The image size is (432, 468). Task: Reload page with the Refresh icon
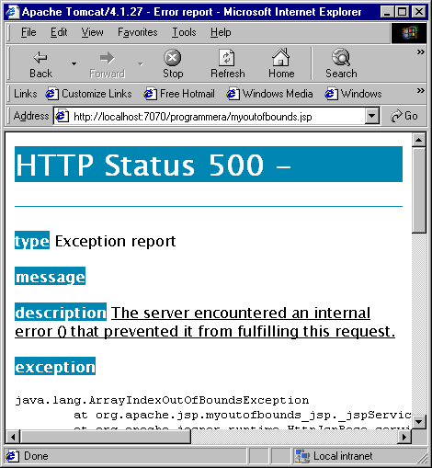[x=227, y=58]
